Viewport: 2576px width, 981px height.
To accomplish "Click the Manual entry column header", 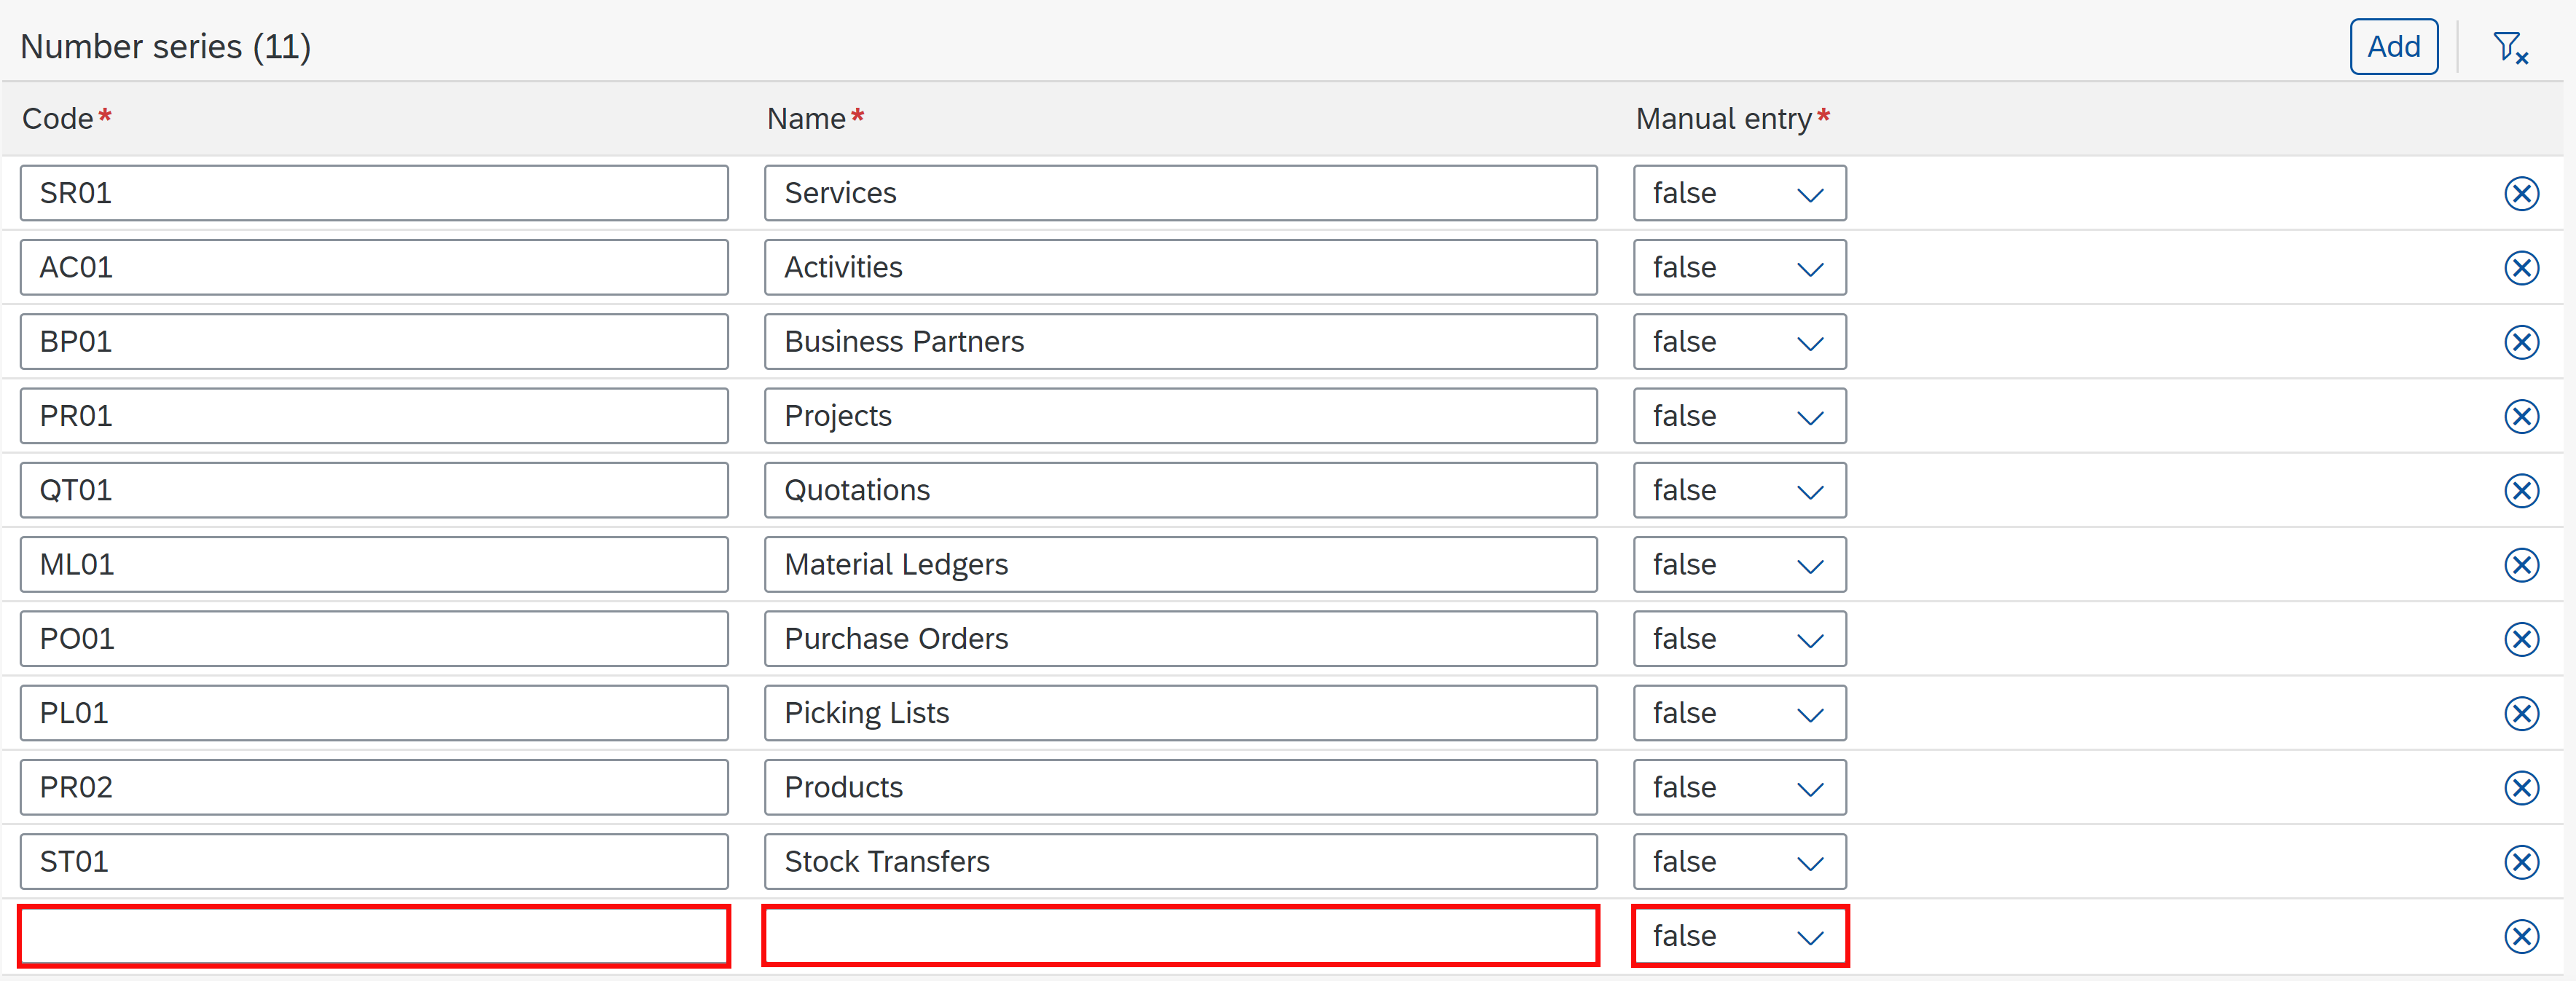I will (1732, 119).
